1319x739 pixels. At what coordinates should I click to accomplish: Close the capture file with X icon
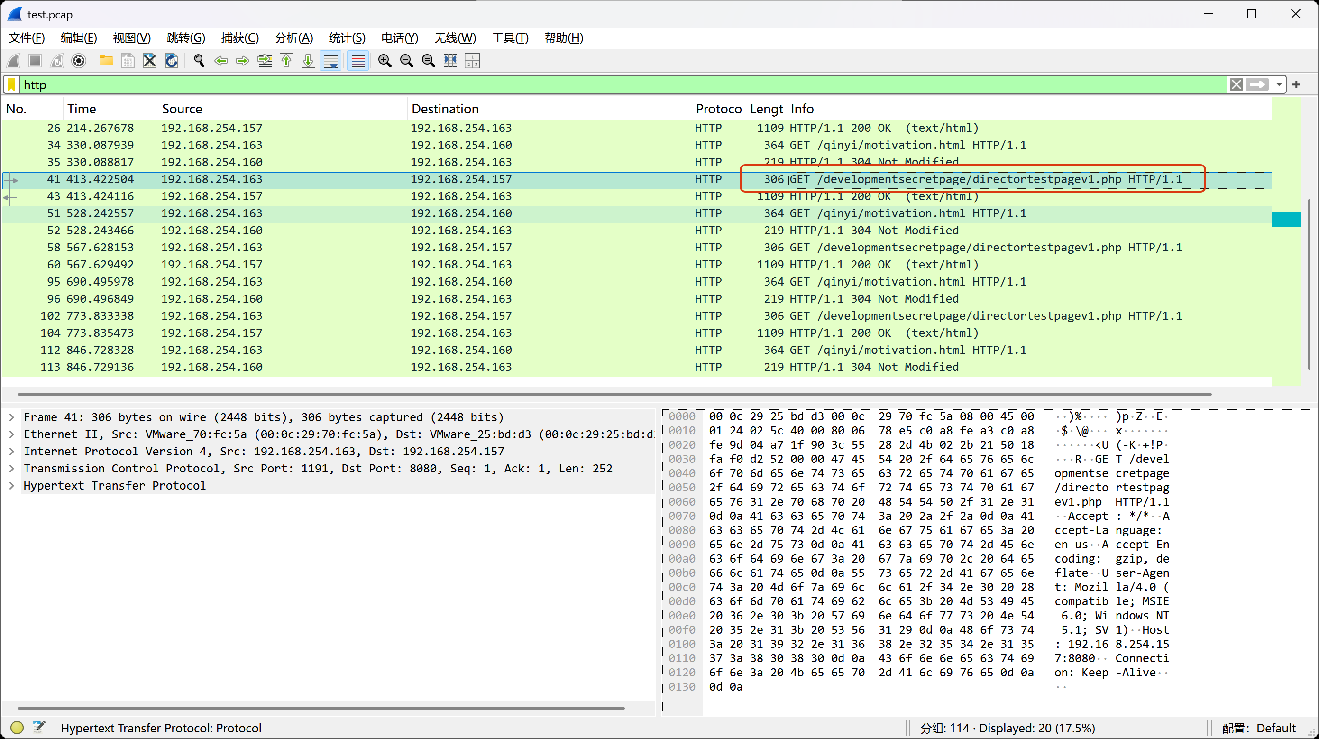click(149, 61)
